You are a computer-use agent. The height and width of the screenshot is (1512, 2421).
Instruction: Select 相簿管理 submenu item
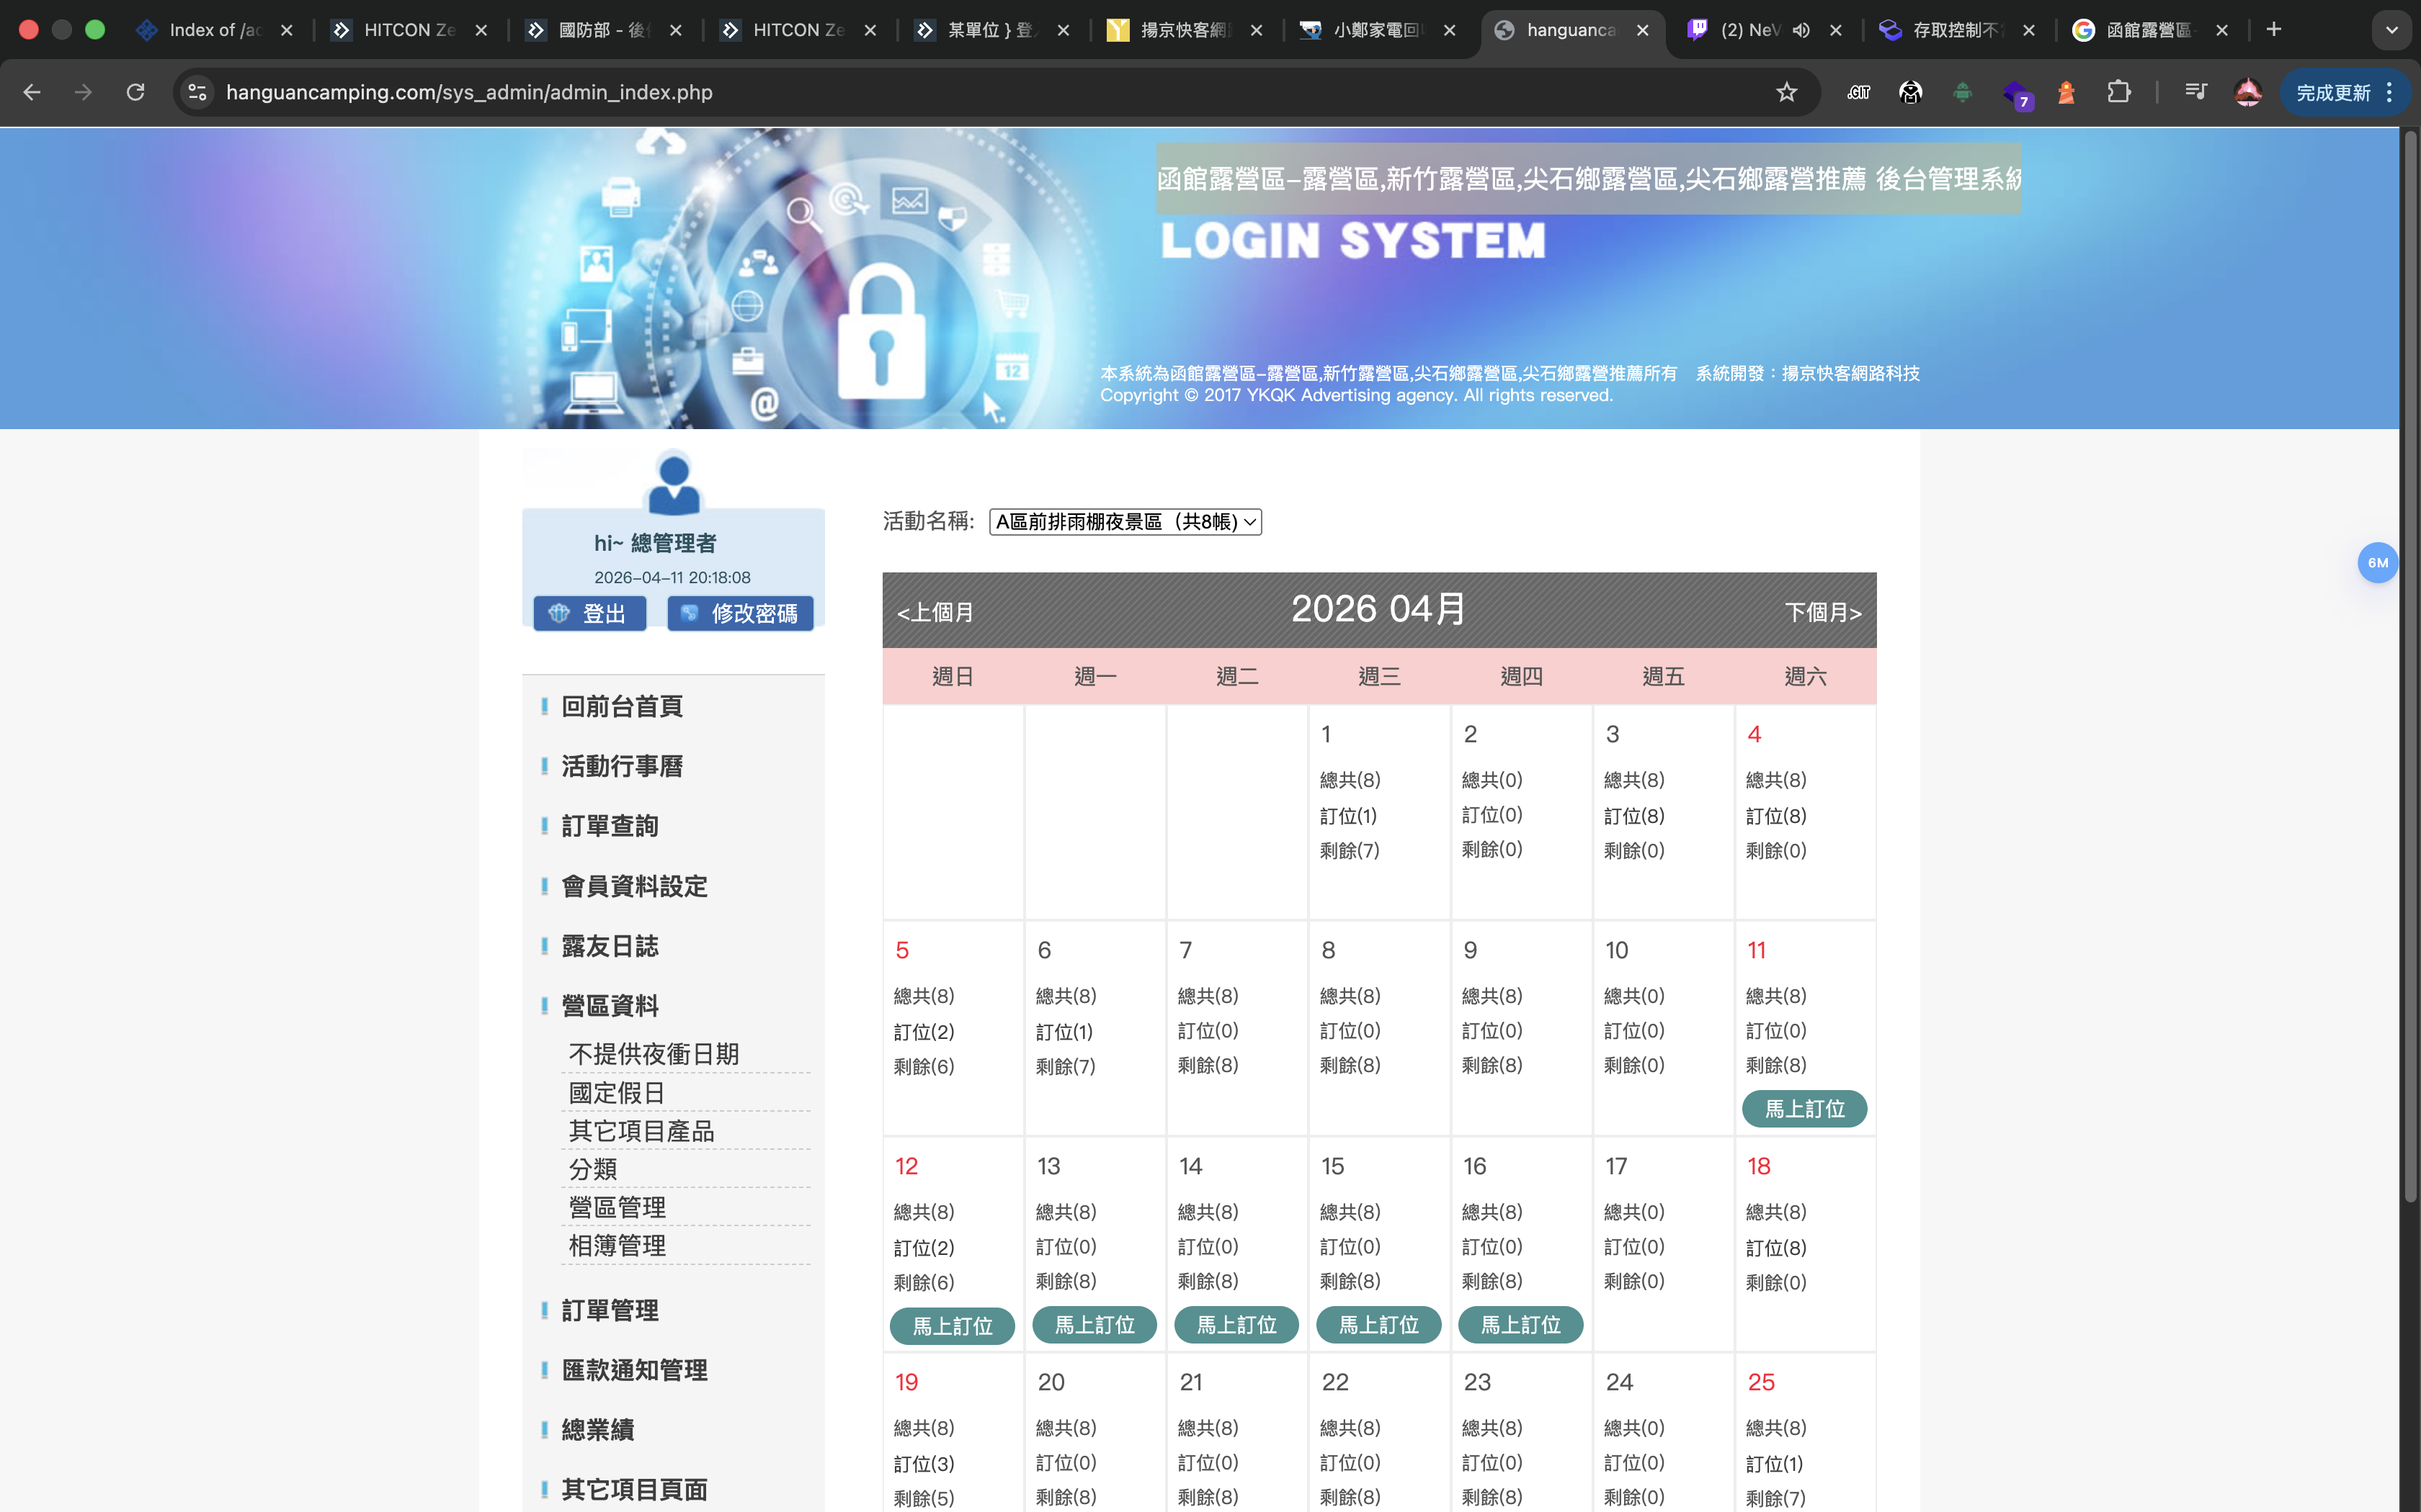(617, 1245)
